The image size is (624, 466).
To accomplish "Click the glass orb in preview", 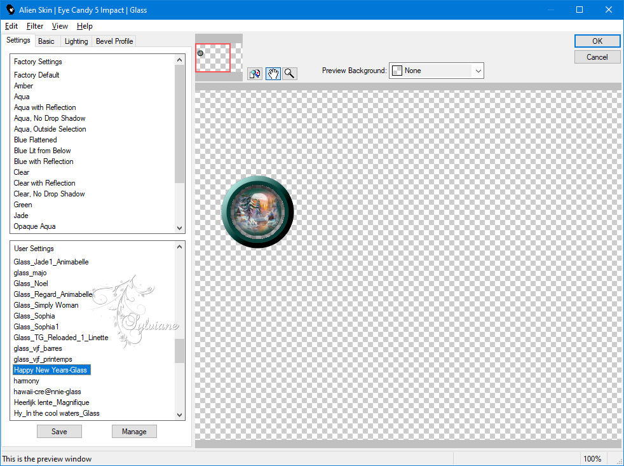I will [x=257, y=212].
